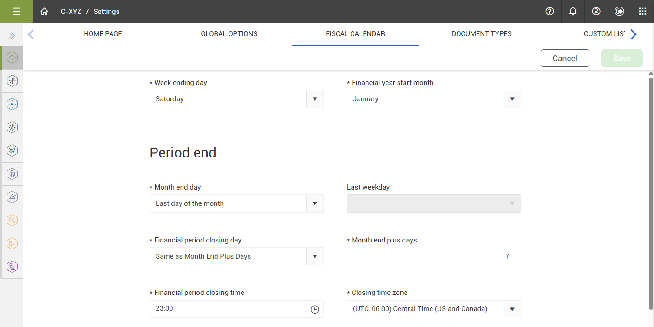Show notifications bell icon
Viewport: 654px width, 327px height.
click(x=573, y=12)
